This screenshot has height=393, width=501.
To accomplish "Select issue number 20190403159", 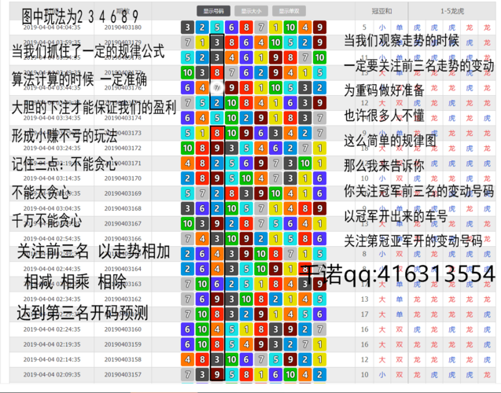I will pyautogui.click(x=123, y=344).
